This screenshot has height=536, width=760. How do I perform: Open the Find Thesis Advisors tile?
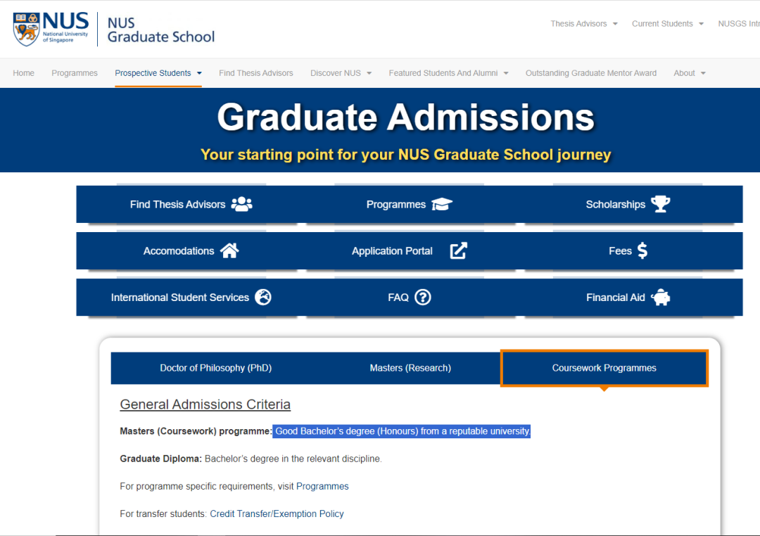(x=191, y=204)
